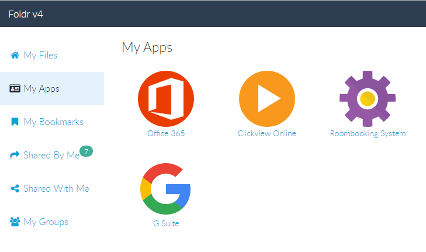
Task: Open the Roombooking System gear icon
Action: point(368,99)
